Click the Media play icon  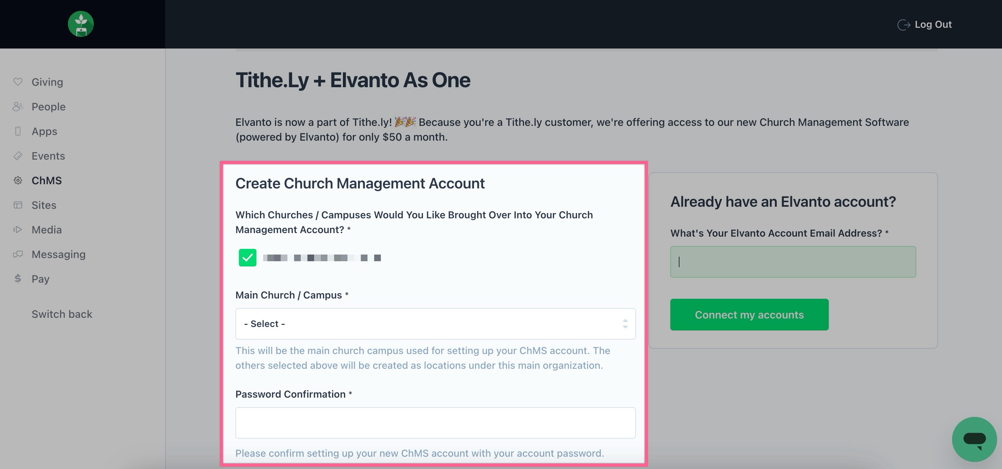pos(18,230)
